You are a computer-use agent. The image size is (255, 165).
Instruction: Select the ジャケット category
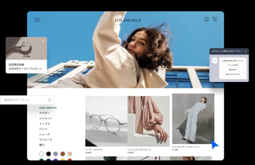pos(46,118)
